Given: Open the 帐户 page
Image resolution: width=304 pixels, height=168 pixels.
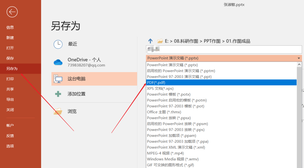Looking at the screenshot, I should (10, 126).
